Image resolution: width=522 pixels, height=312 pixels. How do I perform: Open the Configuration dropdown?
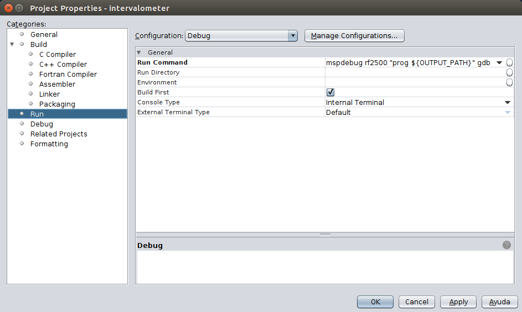coord(241,36)
